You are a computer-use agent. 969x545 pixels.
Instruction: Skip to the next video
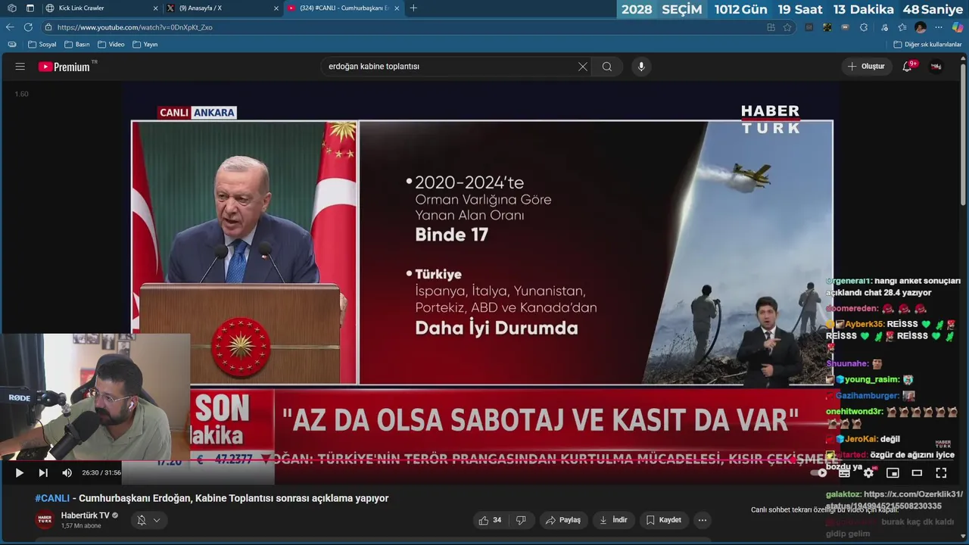tap(43, 473)
